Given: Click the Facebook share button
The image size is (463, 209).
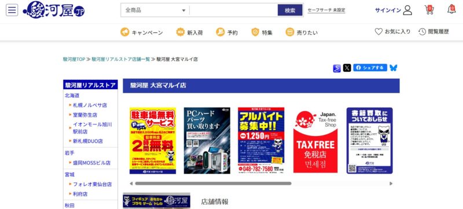Looking at the screenshot, I should [x=370, y=68].
